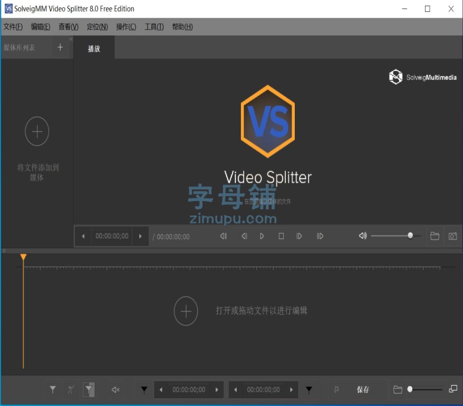
Task: Open the 操作(C) menu
Action: pos(126,27)
